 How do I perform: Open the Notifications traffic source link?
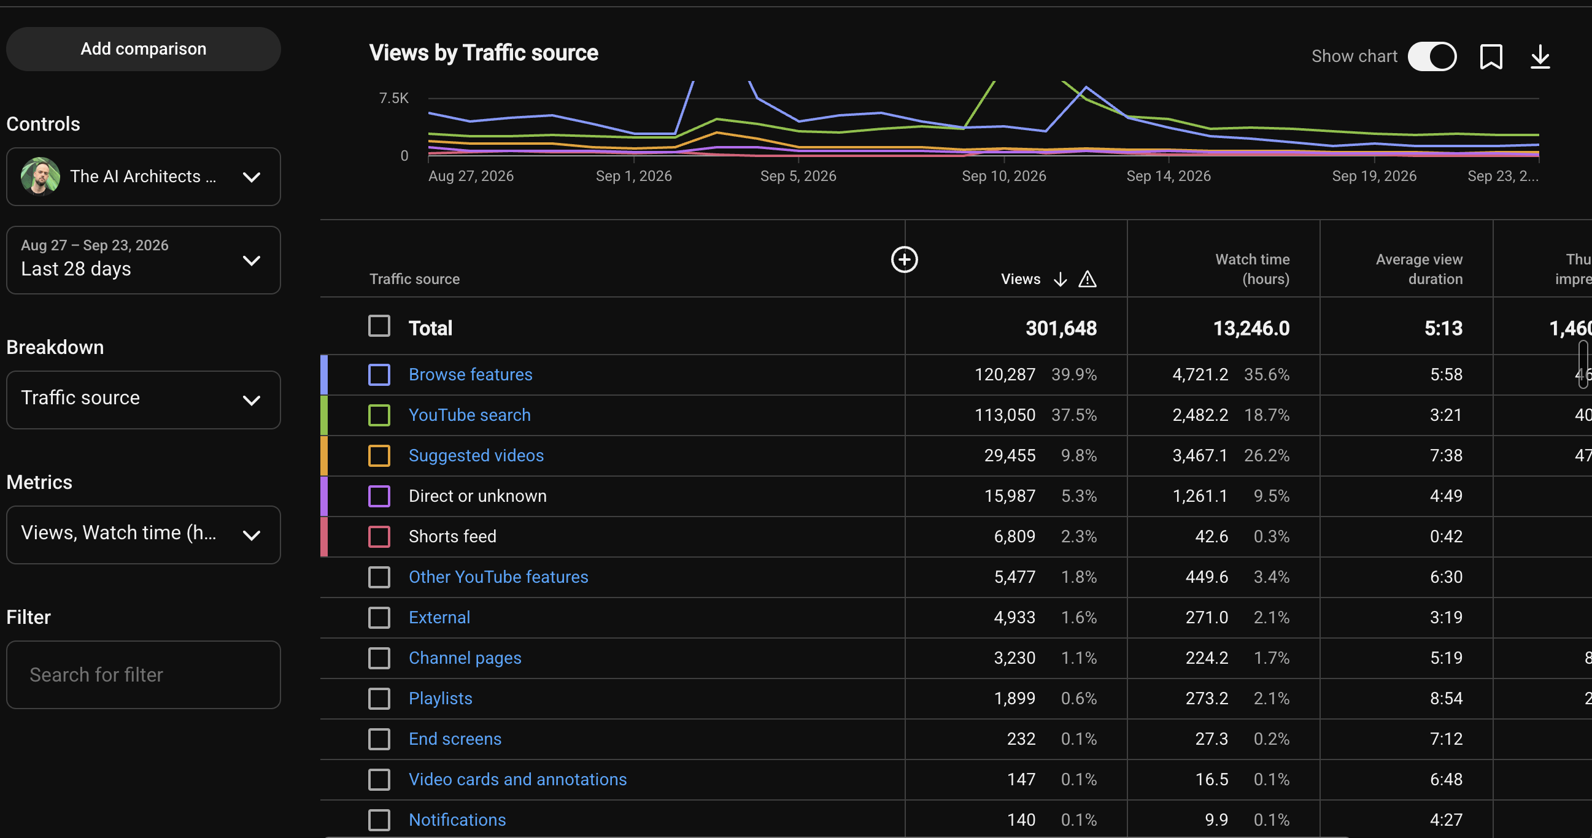pyautogui.click(x=457, y=820)
